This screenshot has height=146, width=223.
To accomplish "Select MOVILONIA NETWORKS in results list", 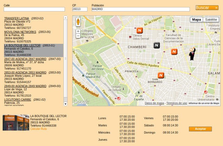I will click(x=20, y=32).
